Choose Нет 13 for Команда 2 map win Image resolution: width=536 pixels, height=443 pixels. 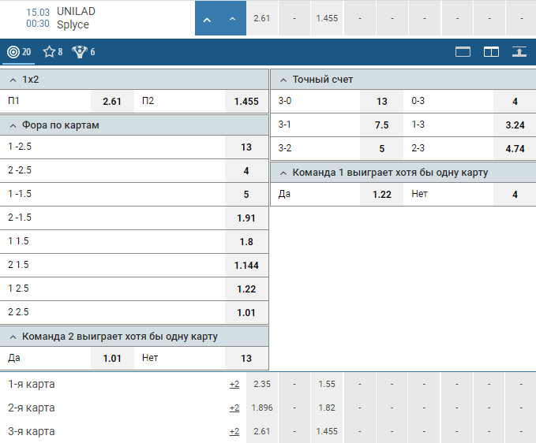tap(246, 359)
